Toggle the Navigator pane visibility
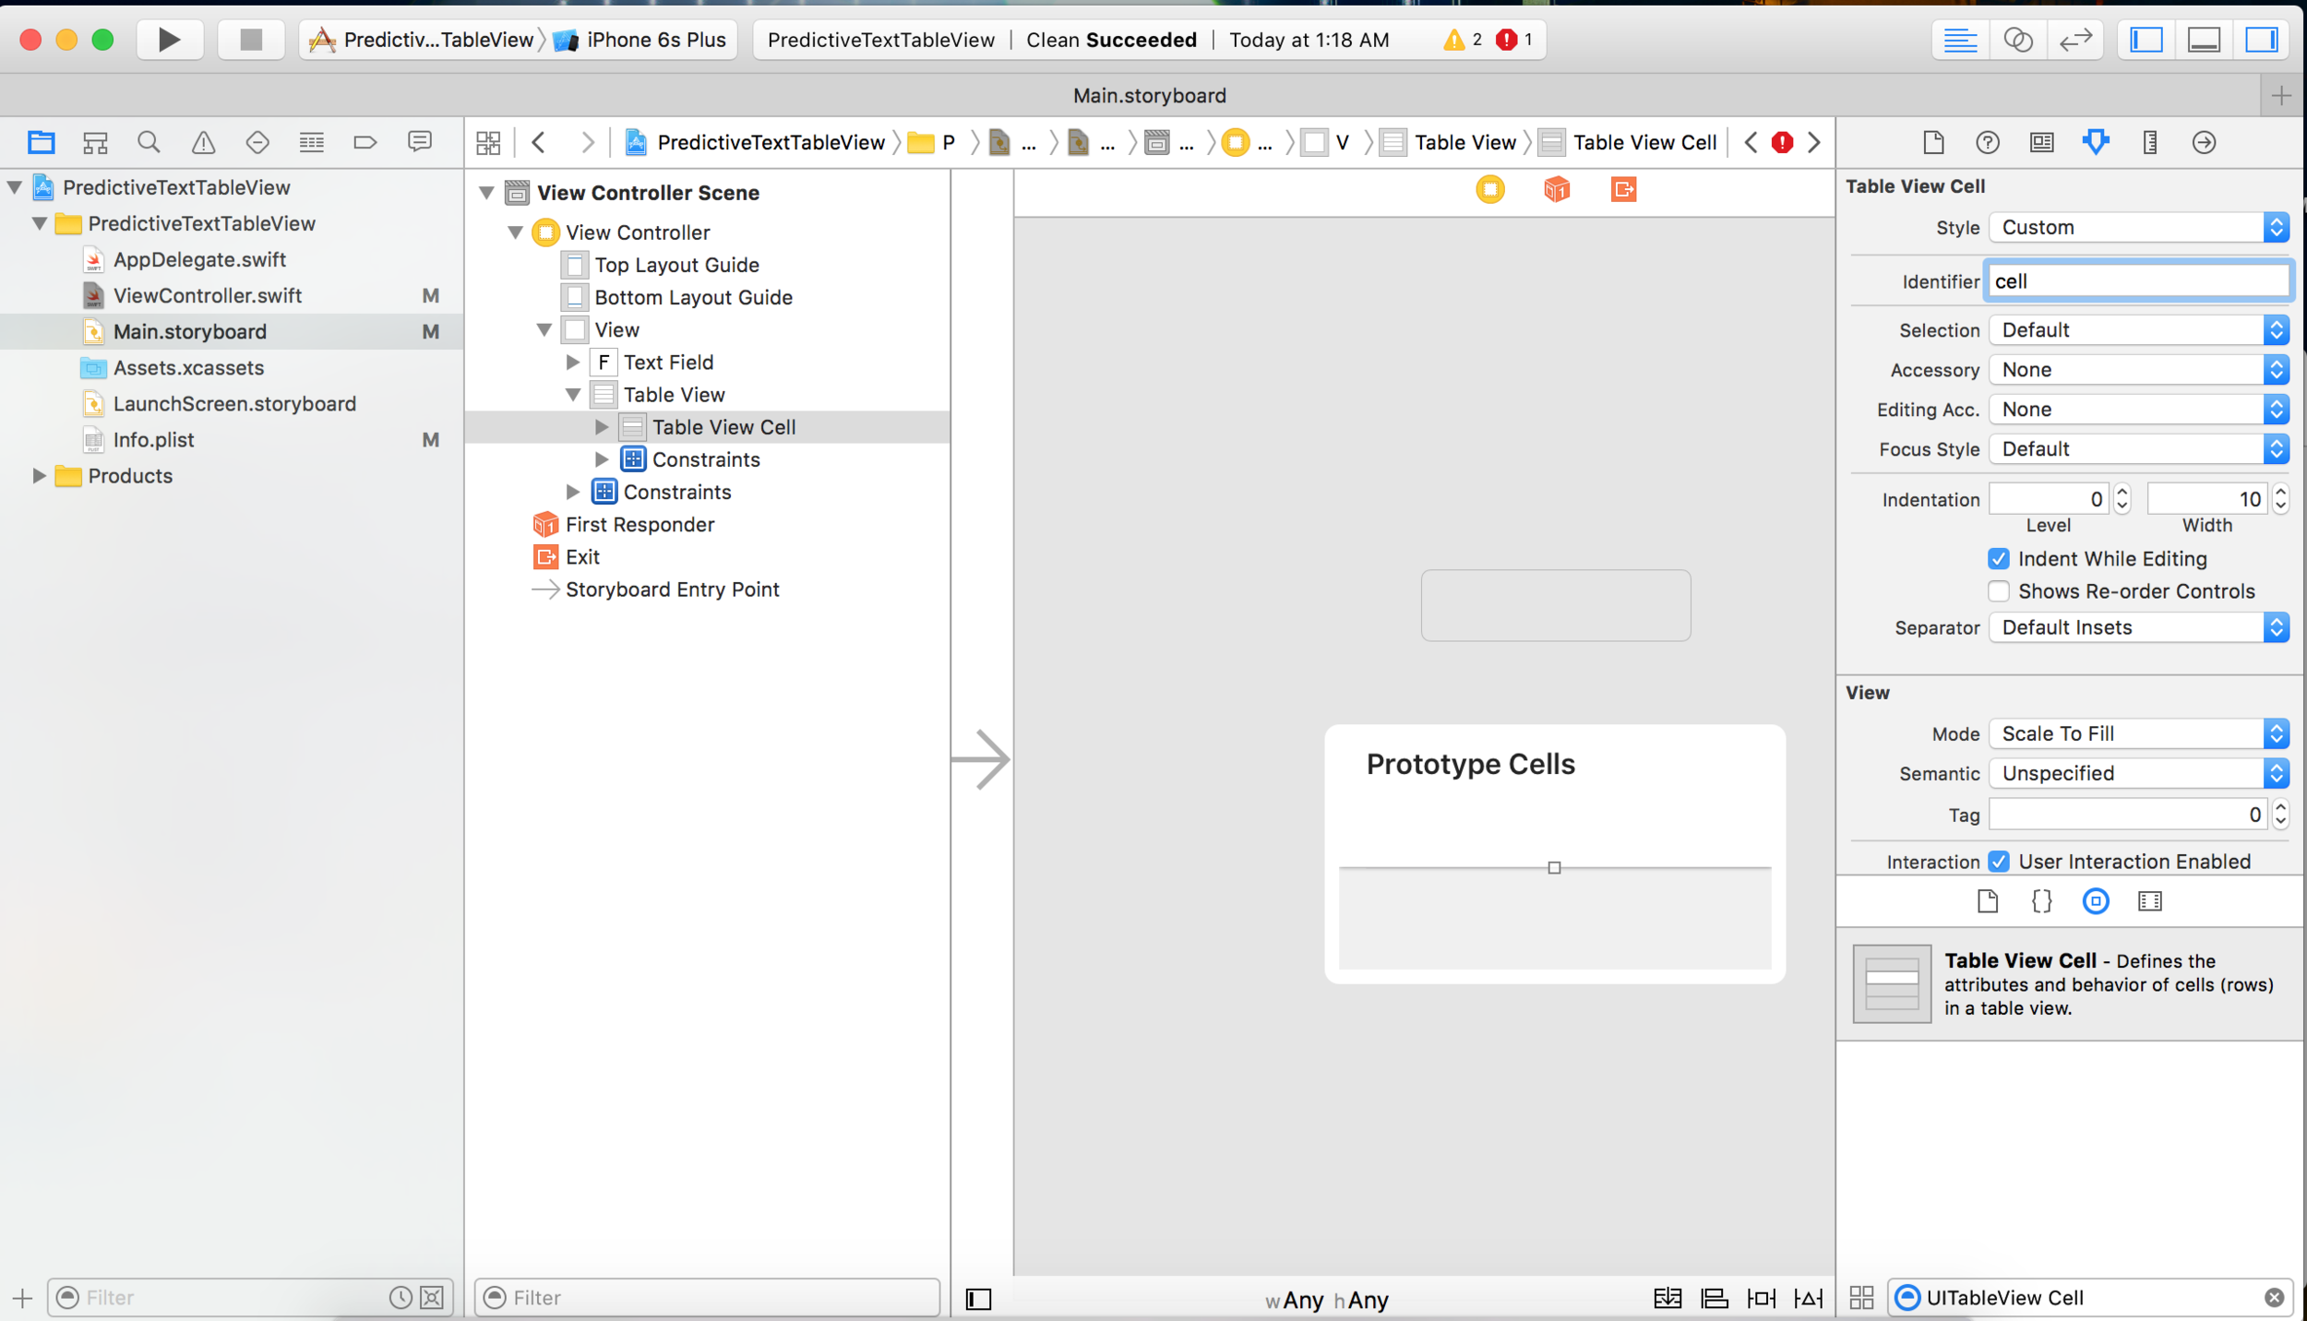This screenshot has height=1321, width=2307. 2146,40
